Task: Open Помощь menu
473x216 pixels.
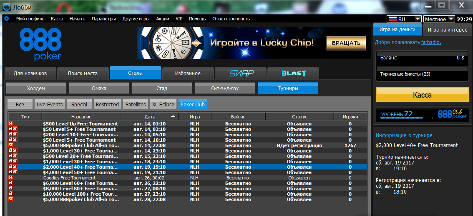Action: click(x=197, y=19)
